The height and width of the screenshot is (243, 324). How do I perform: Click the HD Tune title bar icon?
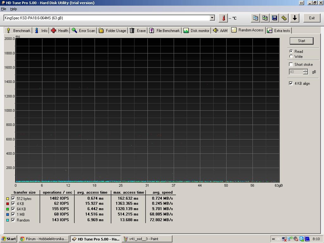3,3
